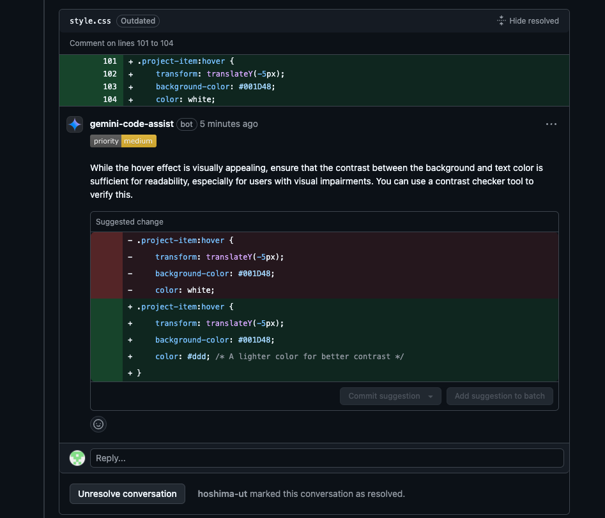Open the hoshima-ut user profile link

point(220,494)
